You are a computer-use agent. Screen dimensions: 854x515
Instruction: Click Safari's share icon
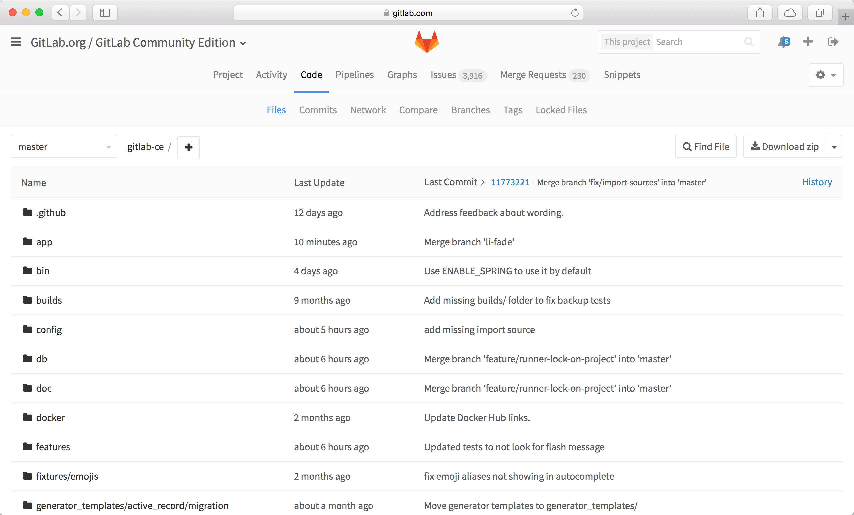(760, 13)
